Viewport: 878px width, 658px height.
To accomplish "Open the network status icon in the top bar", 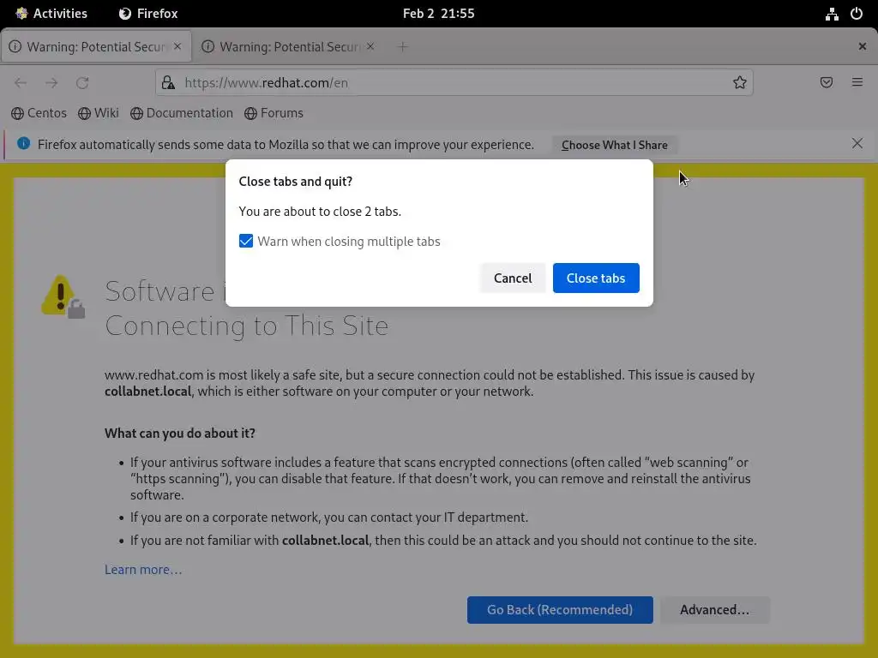I will pyautogui.click(x=832, y=14).
